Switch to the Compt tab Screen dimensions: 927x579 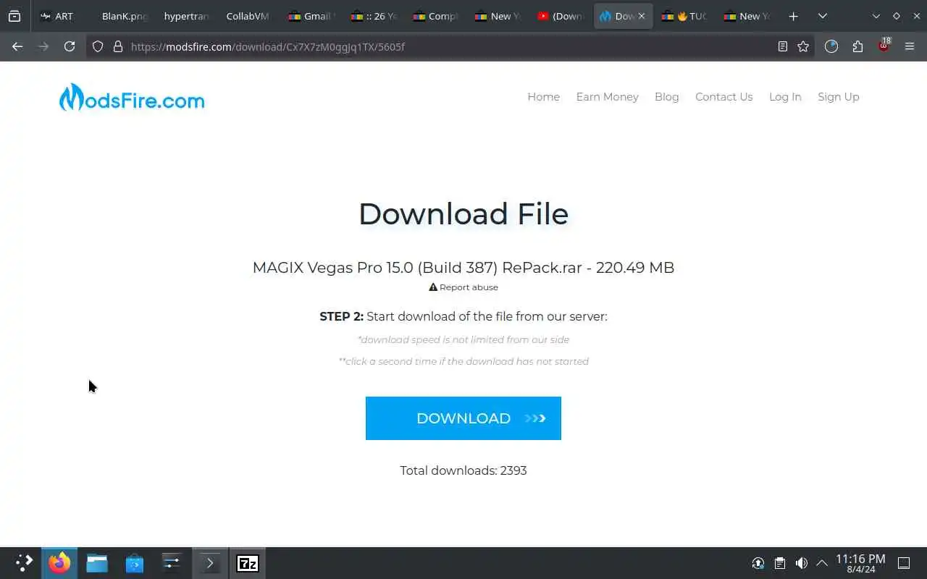pyautogui.click(x=435, y=16)
